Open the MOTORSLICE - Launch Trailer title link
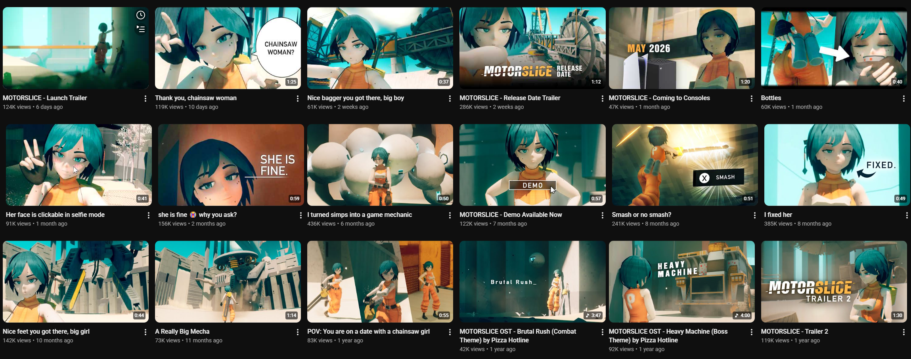The width and height of the screenshot is (911, 359). [45, 98]
